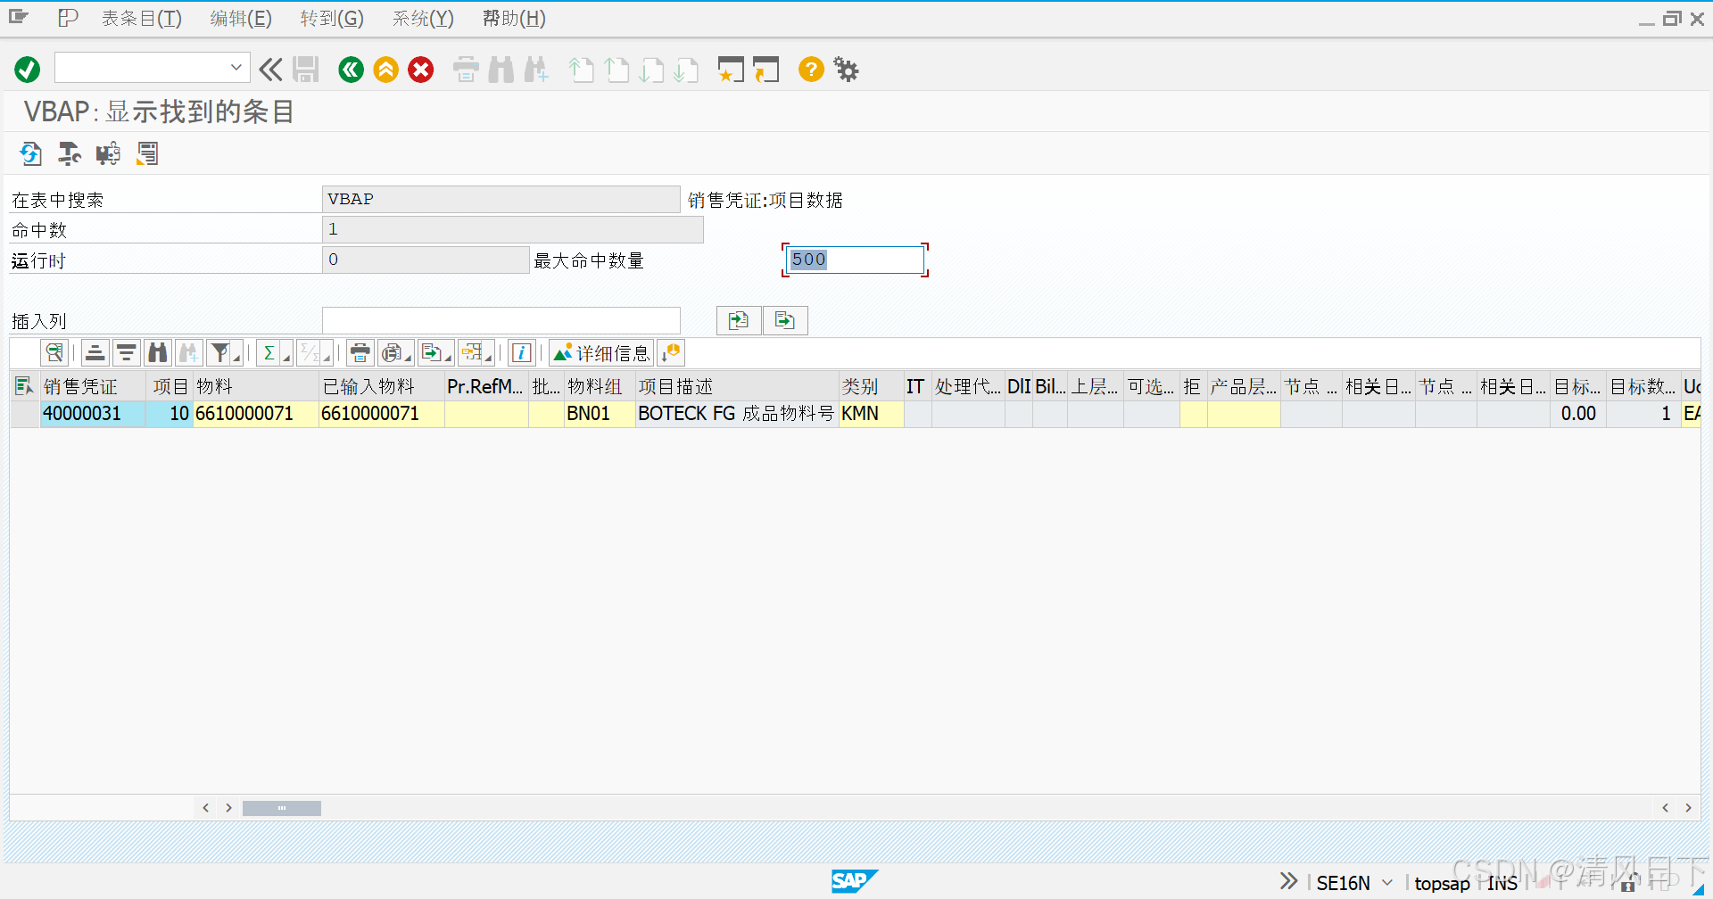Open the SE16N transaction dropdown in status bar
The height and width of the screenshot is (899, 1713).
[1386, 883]
